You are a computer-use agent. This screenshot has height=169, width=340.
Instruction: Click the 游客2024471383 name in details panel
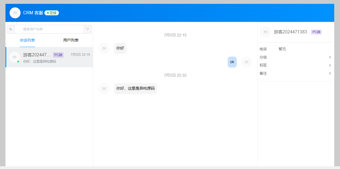(x=290, y=32)
